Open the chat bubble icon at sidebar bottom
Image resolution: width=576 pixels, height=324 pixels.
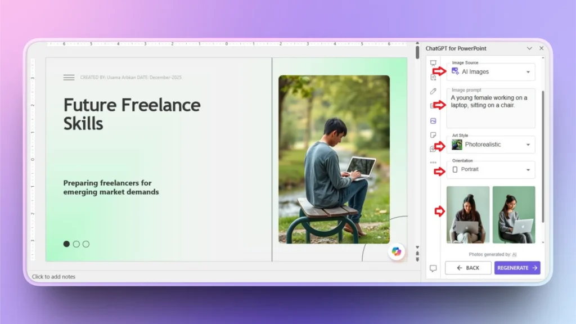pyautogui.click(x=433, y=268)
